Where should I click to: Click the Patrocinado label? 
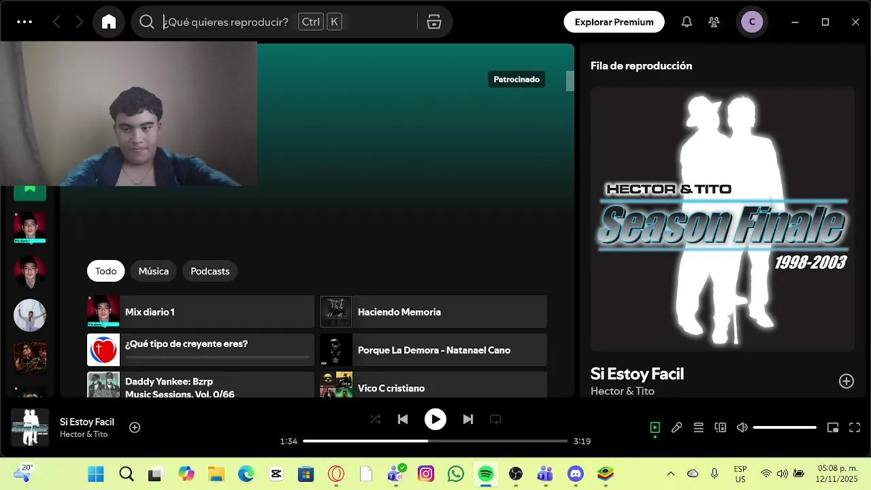point(516,80)
